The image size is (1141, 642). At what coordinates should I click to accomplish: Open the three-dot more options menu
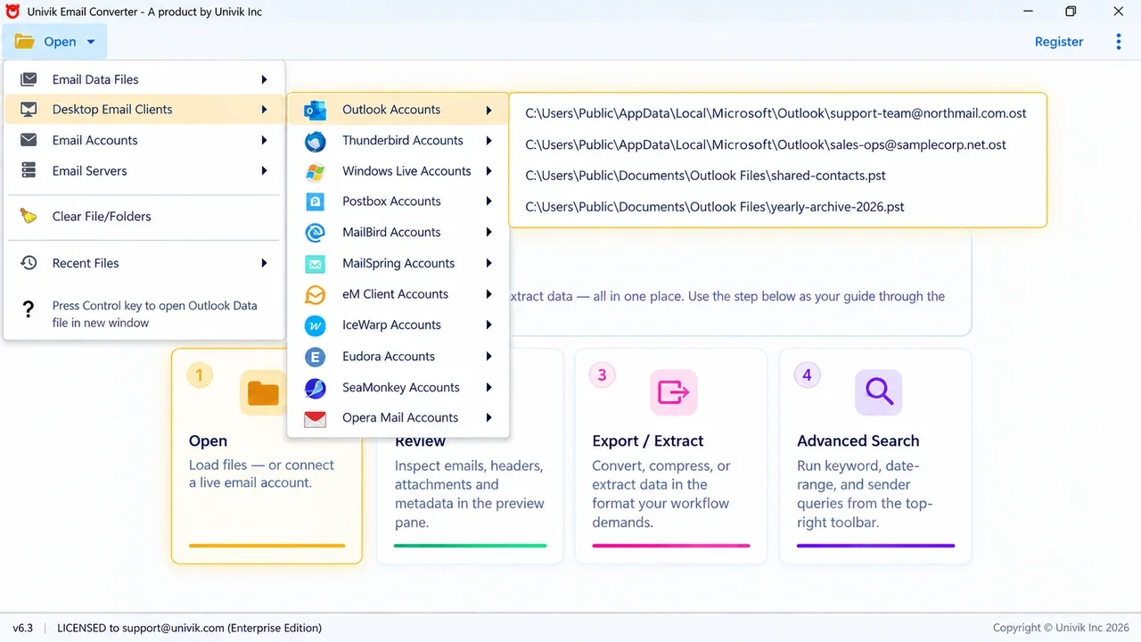[x=1119, y=42]
